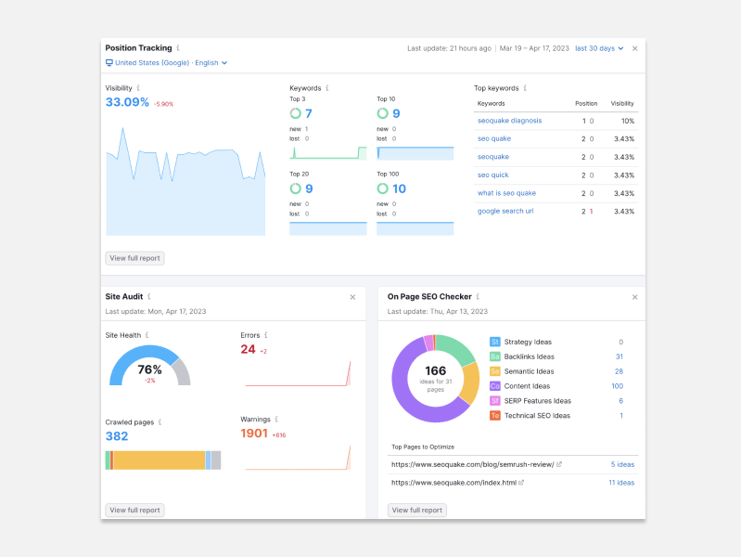Open the google search url keyword link
Screen dimensions: 741x557
505,211
